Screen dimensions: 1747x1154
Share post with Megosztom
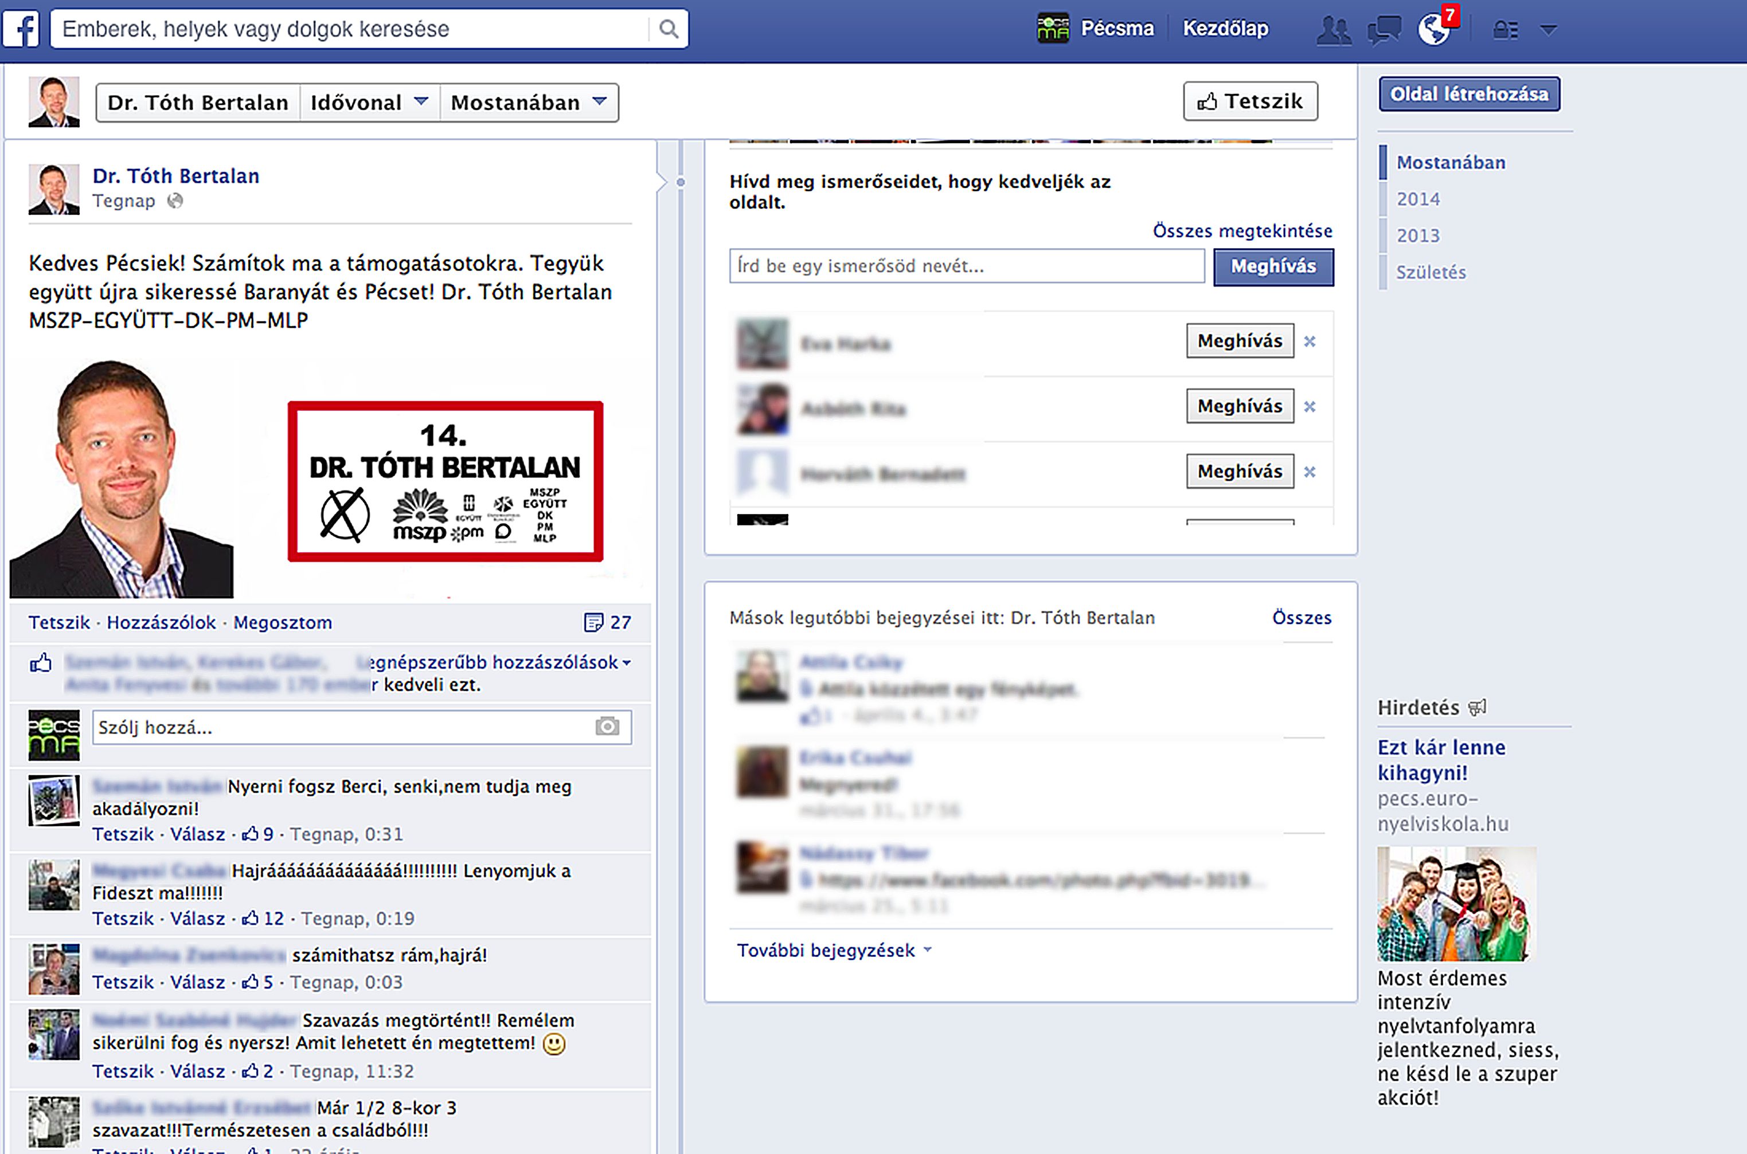point(282,623)
